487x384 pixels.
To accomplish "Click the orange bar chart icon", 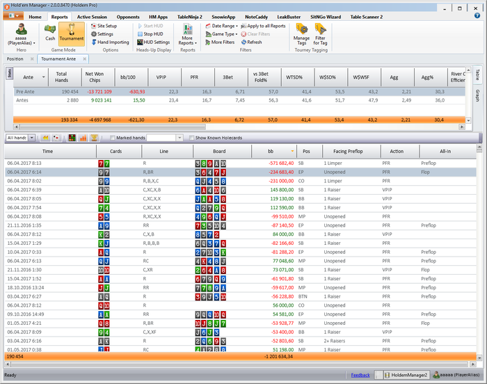I will (83, 138).
